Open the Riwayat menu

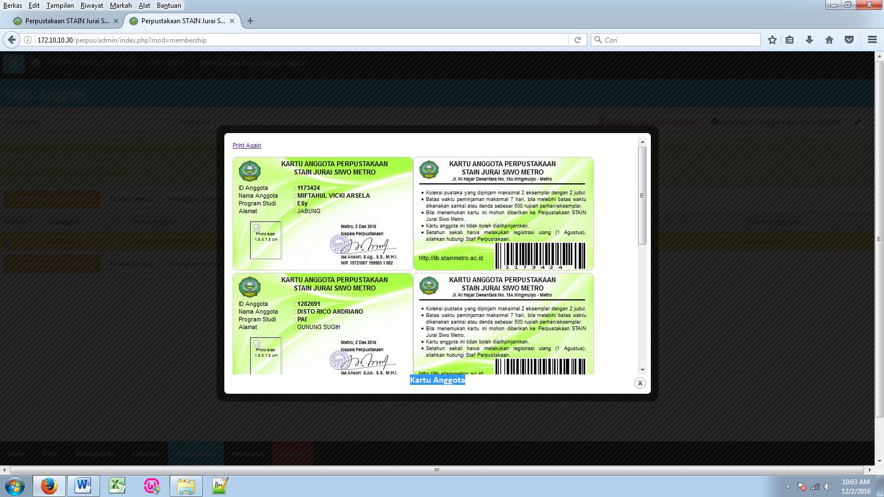92,6
